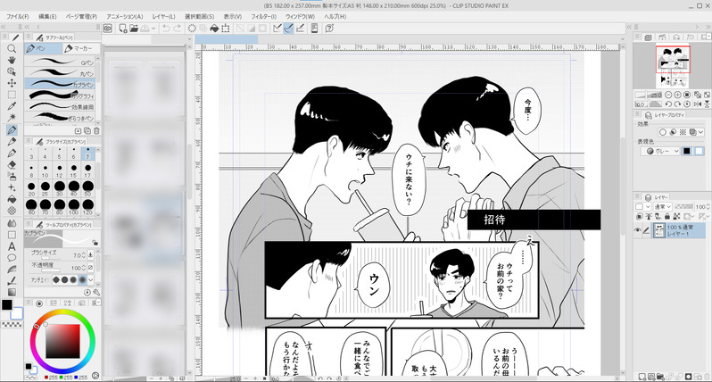Open ページ管理(P) menu
Viewport: 712px width, 382px height.
pos(81,16)
